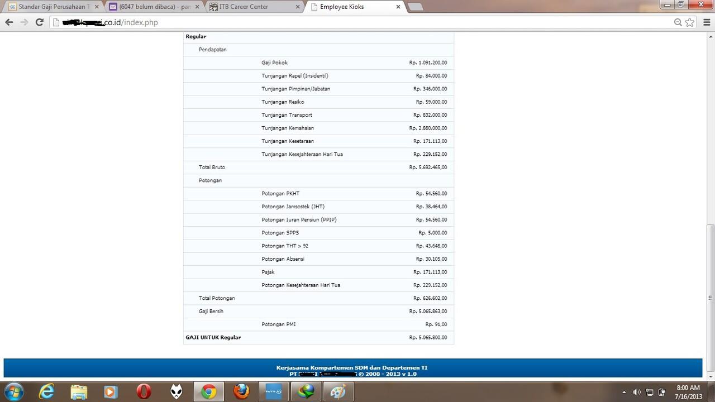Click the Gaji Pokok amount Rp. 1.091.200,00
The width and height of the screenshot is (715, 402).
[x=428, y=63]
